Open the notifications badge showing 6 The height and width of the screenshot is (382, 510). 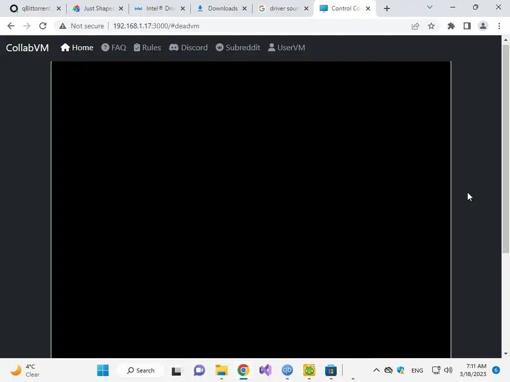pyautogui.click(x=496, y=370)
